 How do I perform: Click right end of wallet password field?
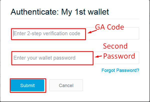(134, 61)
